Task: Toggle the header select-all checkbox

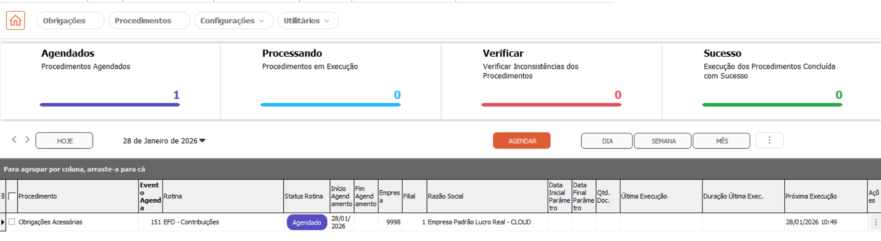Action: tap(12, 196)
